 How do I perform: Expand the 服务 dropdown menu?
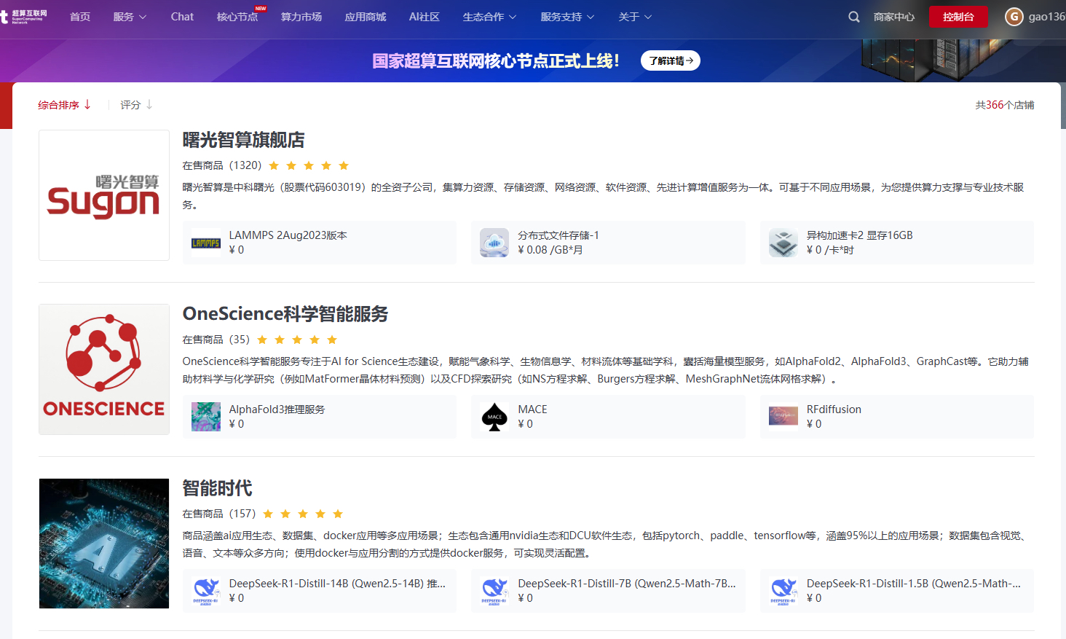click(x=130, y=17)
